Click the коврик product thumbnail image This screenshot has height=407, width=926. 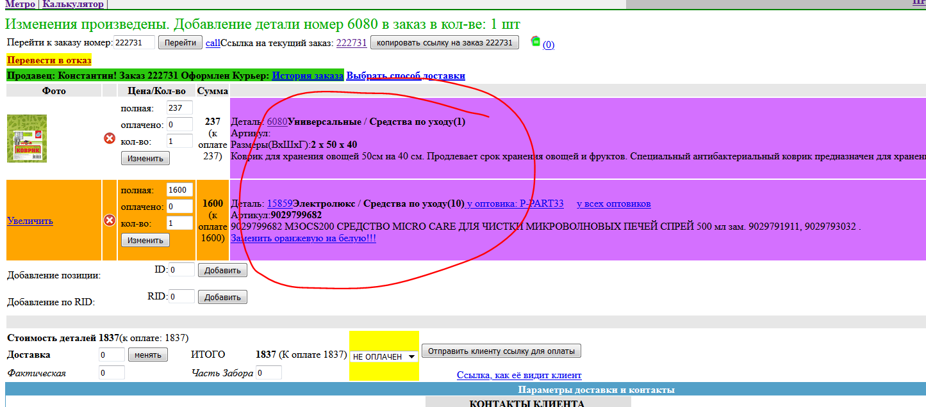28,139
